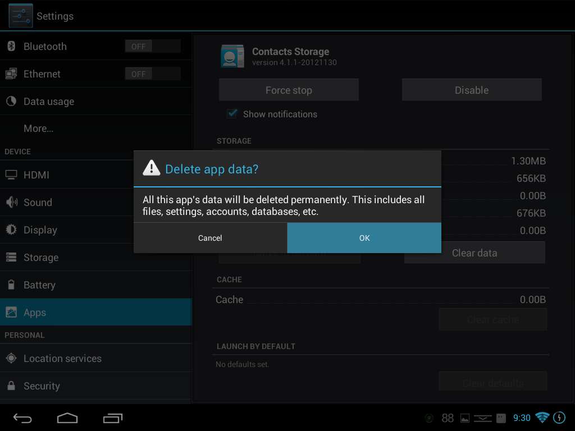The image size is (575, 431).
Task: Click the Security padlock icon
Action: point(10,386)
